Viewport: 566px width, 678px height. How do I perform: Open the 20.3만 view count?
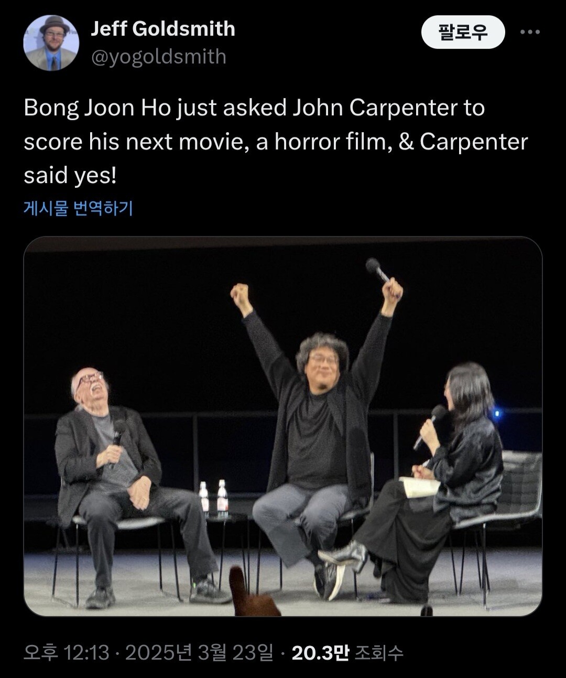[x=320, y=653]
